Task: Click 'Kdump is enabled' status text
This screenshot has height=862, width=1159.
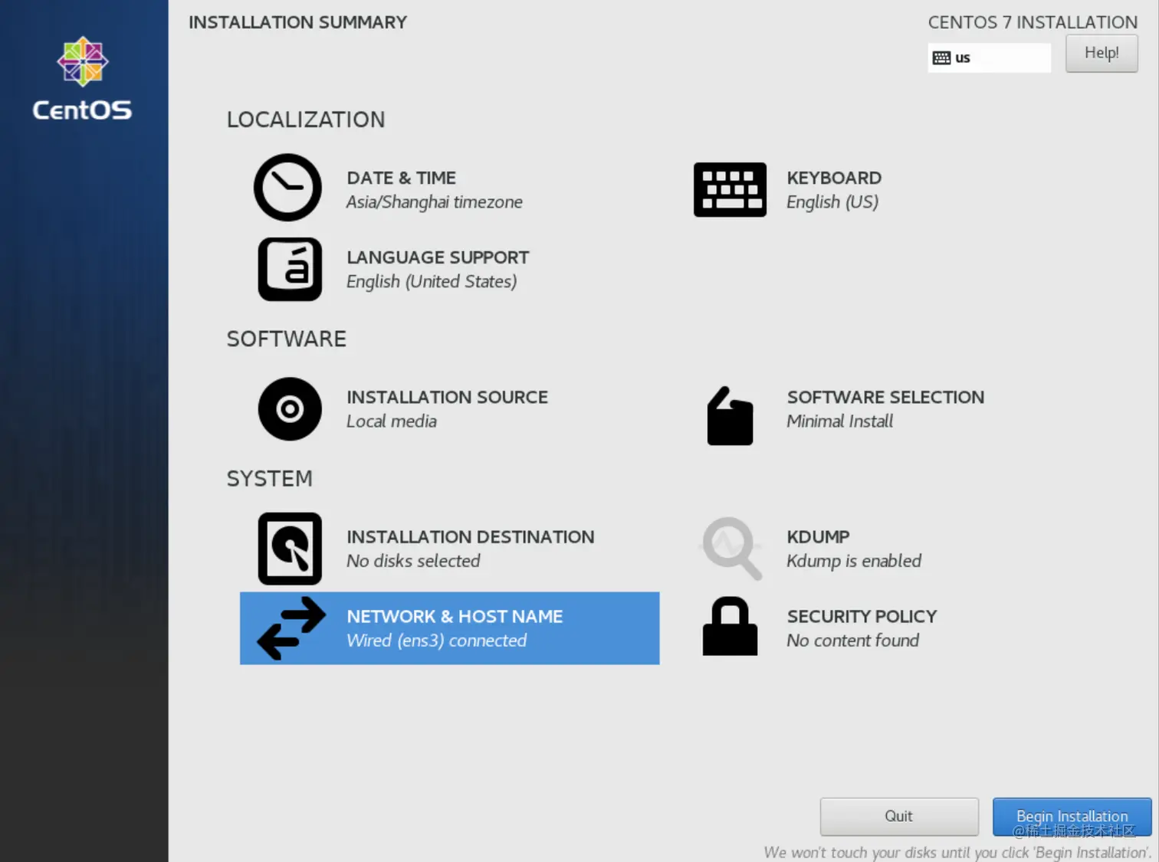Action: click(853, 561)
